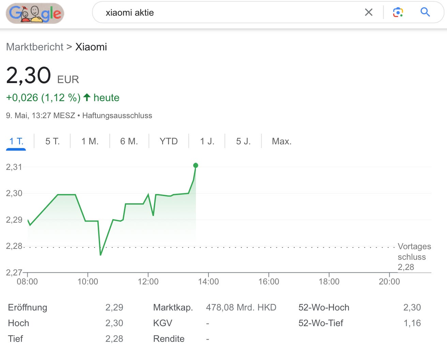
Task: Click the Xiaomi breadcrumb title
Action: (x=91, y=47)
